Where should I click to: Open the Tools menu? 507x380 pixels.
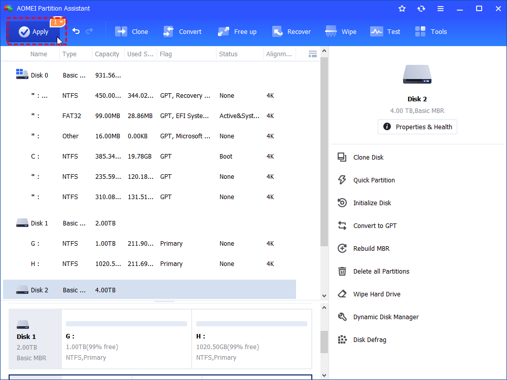click(431, 31)
